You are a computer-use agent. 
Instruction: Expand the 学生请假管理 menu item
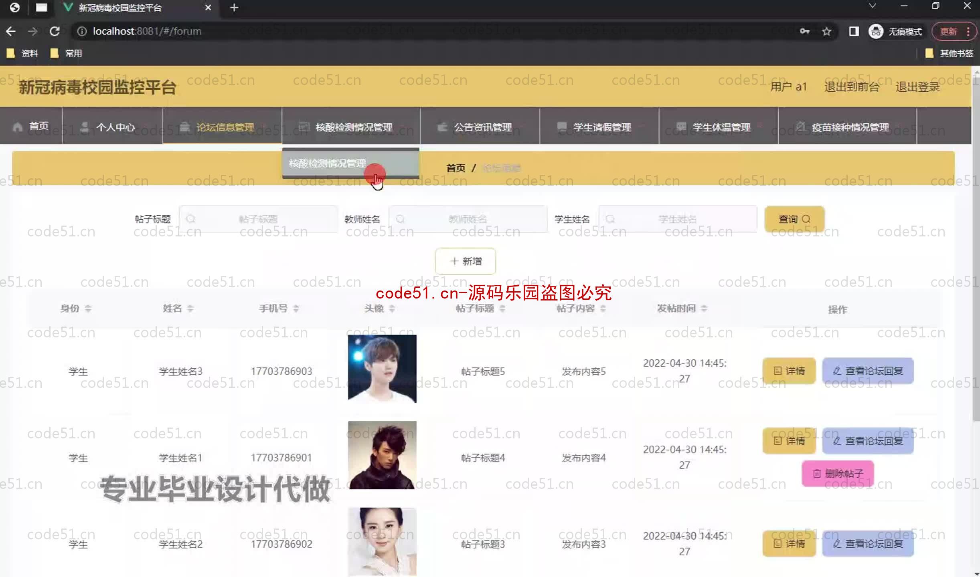click(x=599, y=127)
